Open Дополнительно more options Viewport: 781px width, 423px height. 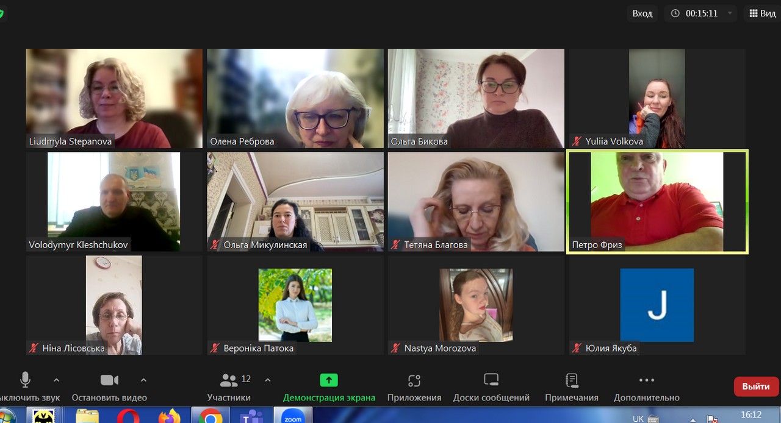tap(646, 386)
